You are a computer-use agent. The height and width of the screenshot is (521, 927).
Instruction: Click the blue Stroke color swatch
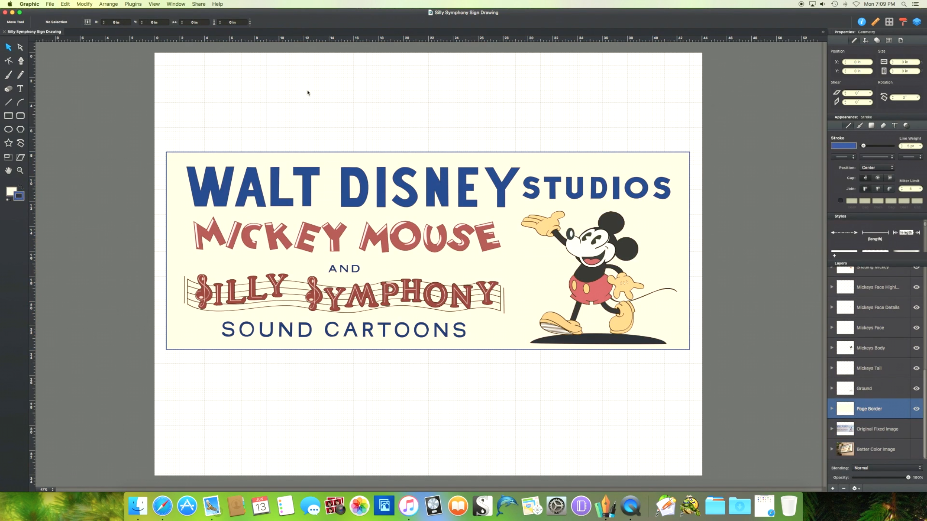[x=843, y=146]
